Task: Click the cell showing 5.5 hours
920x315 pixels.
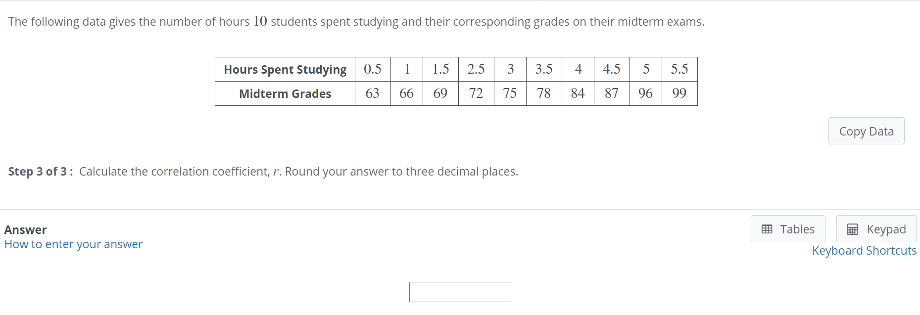Action: [x=679, y=69]
